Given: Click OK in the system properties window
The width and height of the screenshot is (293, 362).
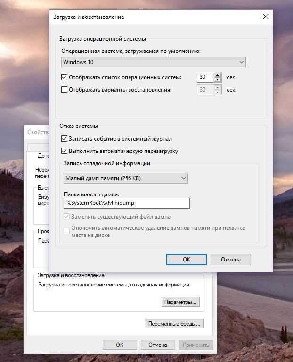Looking at the screenshot, I should 120,345.
